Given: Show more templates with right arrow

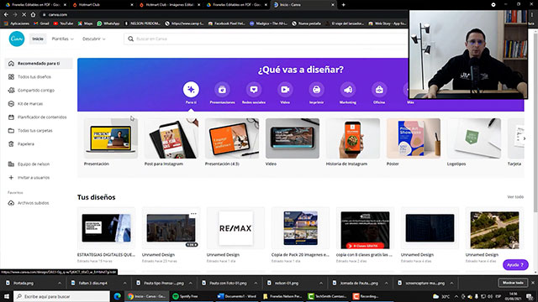Looking at the screenshot, I should coord(524,138).
